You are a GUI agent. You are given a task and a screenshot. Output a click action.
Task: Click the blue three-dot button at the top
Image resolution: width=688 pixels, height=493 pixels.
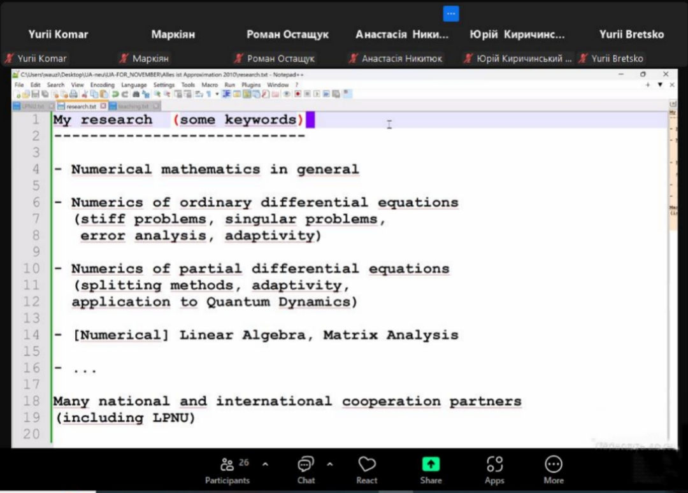pos(451,13)
